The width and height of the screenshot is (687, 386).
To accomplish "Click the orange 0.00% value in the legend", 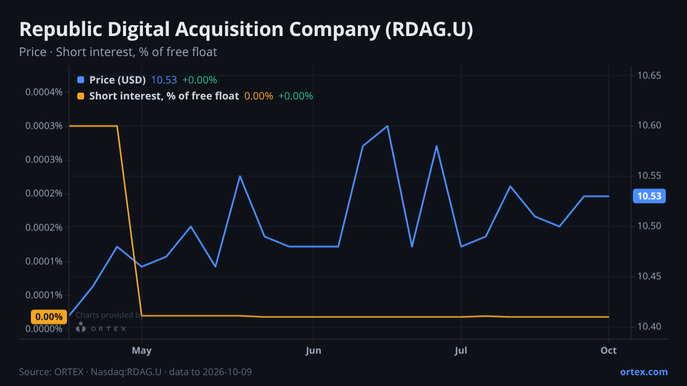I will pyautogui.click(x=259, y=96).
